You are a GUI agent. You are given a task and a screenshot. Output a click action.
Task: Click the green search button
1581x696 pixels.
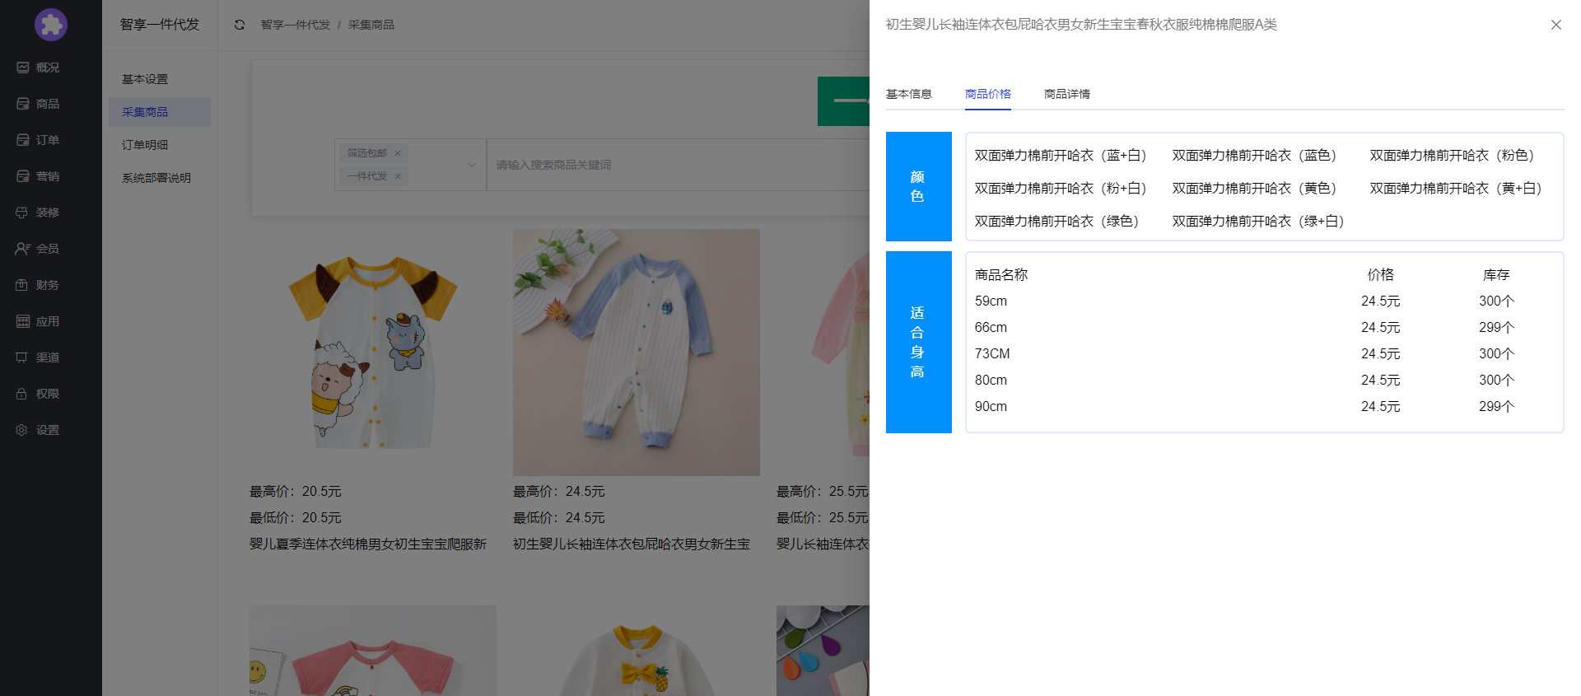point(843,100)
